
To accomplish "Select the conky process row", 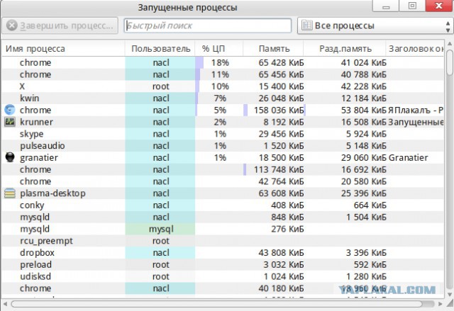I will tap(222, 205).
